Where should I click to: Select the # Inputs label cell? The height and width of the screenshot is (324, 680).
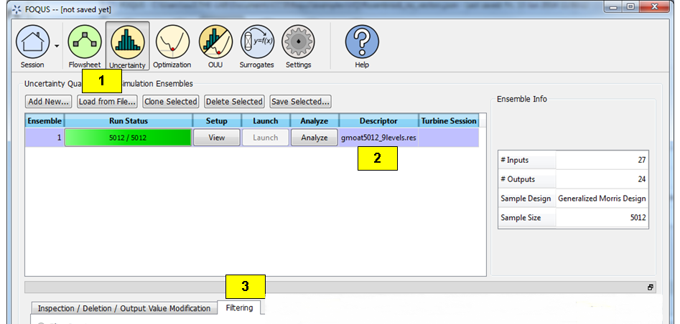(527, 160)
